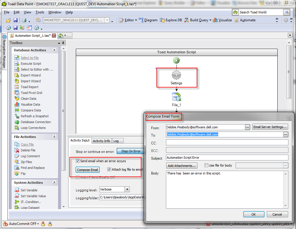Click Cancel in Compose Email Form
This screenshot has width=296, height=229.
coord(277,214)
